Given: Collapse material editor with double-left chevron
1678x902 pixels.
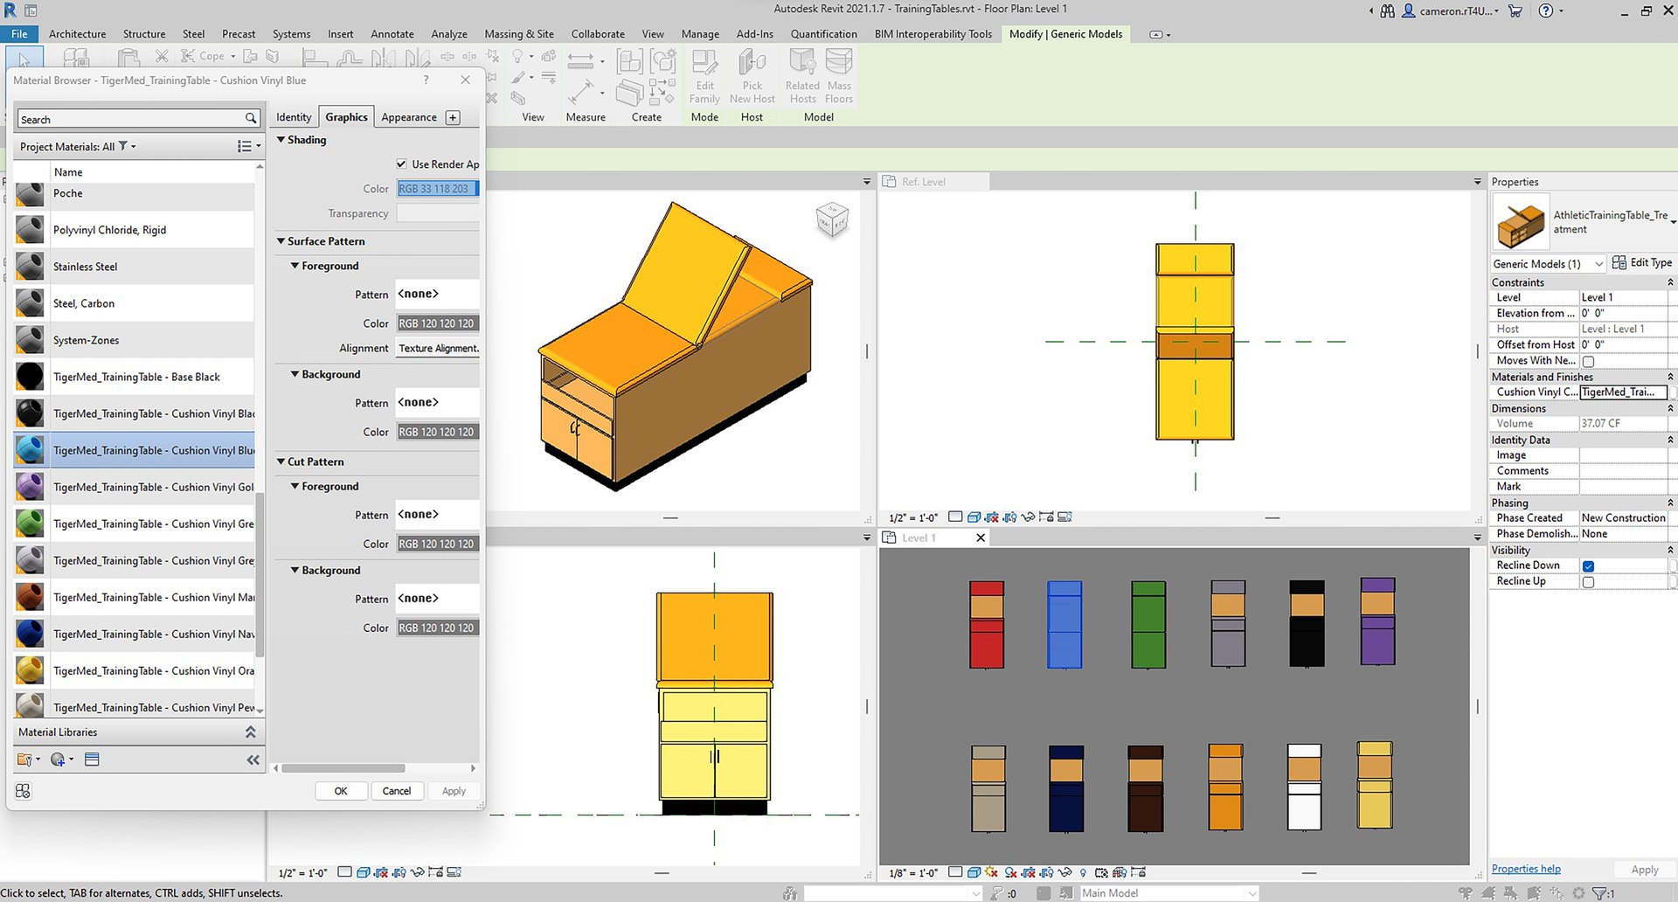Looking at the screenshot, I should 253,760.
